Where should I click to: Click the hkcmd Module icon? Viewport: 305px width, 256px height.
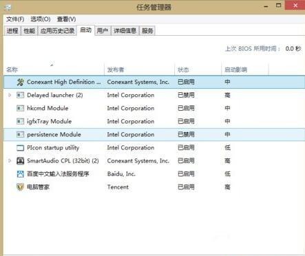pos(20,108)
